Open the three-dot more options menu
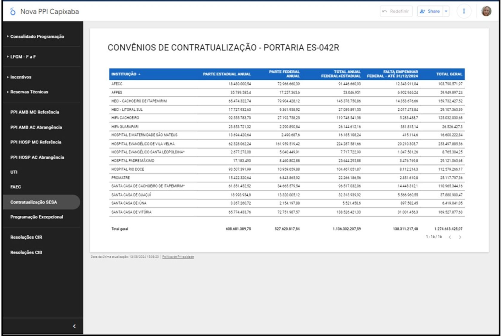Image resolution: width=501 pixels, height=336 pixels. point(464,11)
